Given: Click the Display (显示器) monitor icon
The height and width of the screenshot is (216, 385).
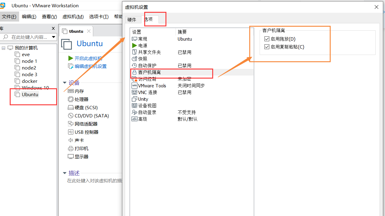Looking at the screenshot, I should click(70, 157).
